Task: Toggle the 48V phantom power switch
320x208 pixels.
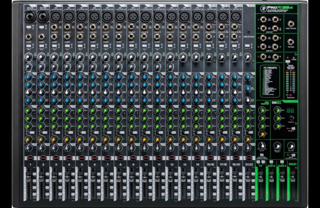Action: coord(287,61)
